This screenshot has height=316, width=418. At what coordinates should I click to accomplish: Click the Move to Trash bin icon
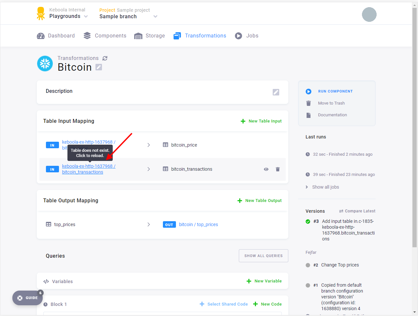click(x=309, y=103)
